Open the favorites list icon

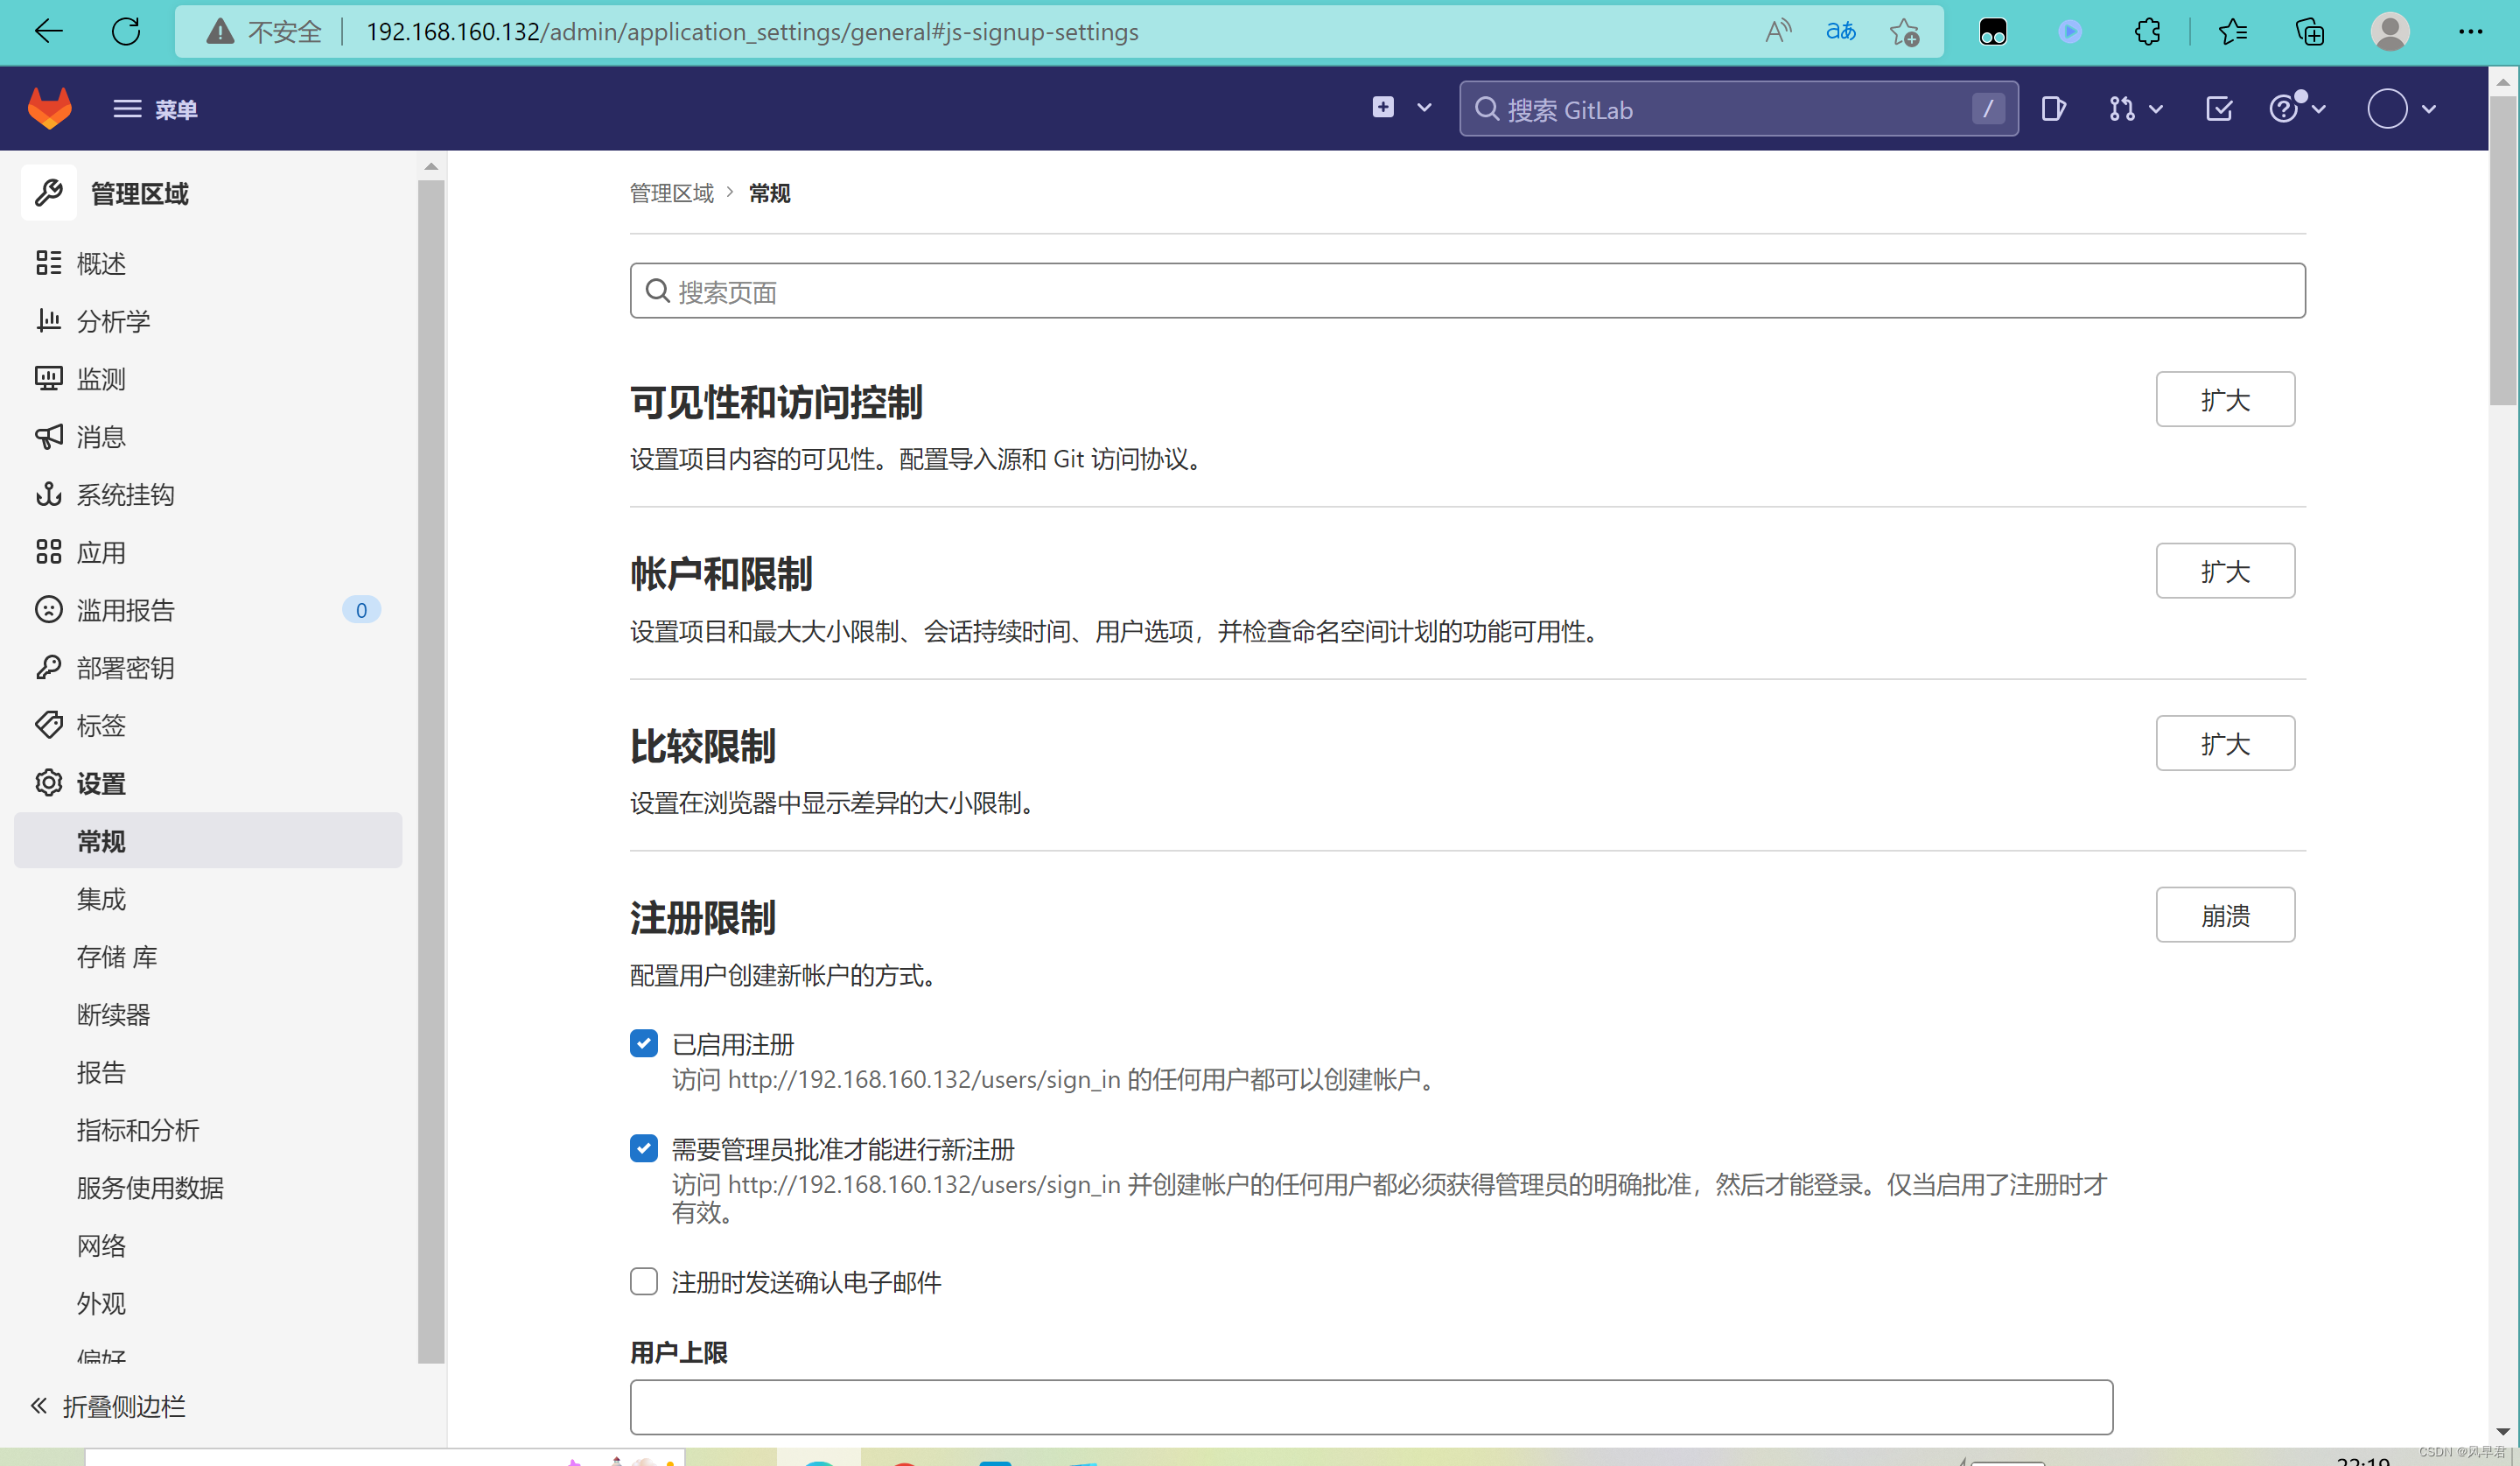2232,32
